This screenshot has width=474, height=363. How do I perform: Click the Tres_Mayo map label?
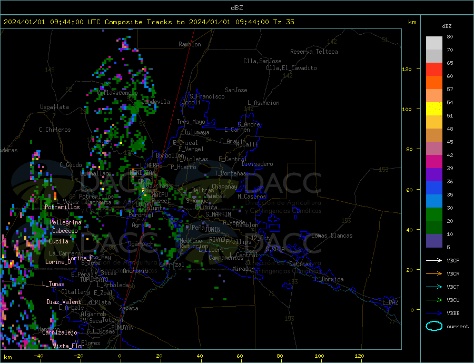click(x=191, y=122)
